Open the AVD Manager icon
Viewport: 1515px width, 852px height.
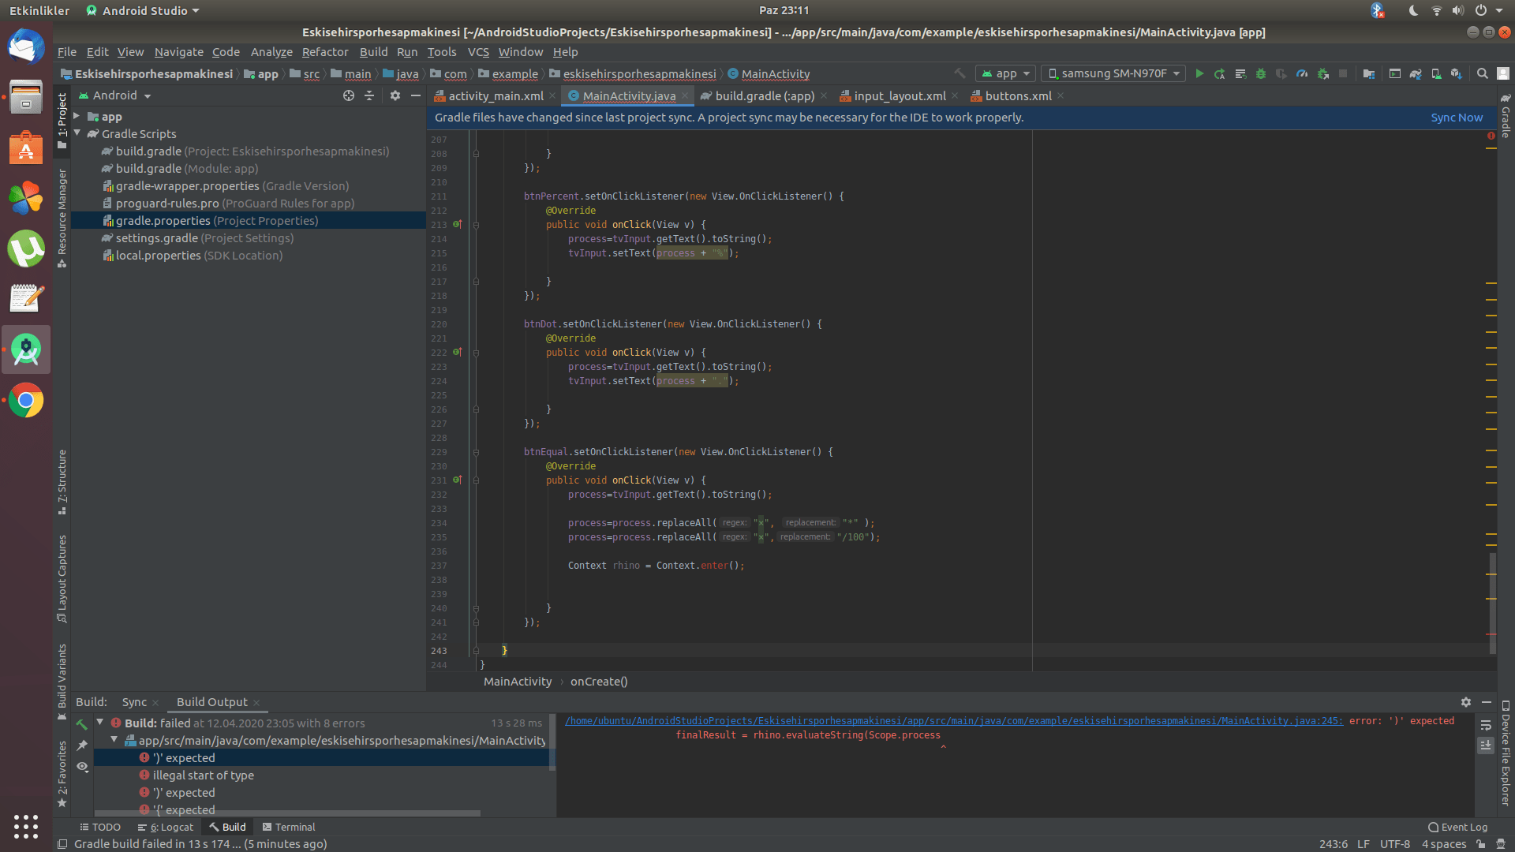1436,73
